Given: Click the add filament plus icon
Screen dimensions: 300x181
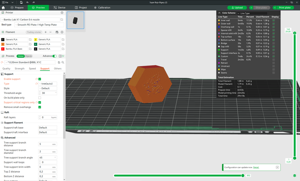Looking at the screenshot, I should click(45, 32).
